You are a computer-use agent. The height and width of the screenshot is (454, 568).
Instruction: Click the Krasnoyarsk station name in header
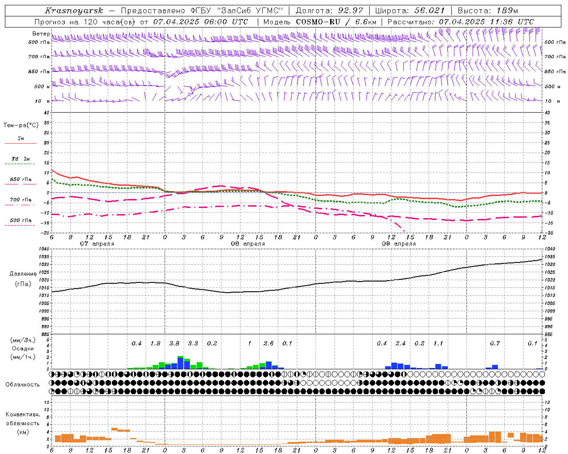click(74, 11)
